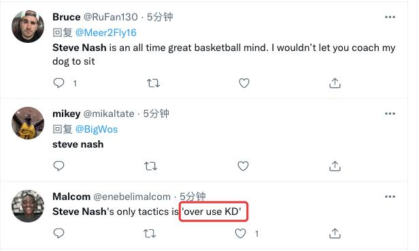419x251 pixels.
Task: View Bruce's profile picture
Action: (x=28, y=27)
